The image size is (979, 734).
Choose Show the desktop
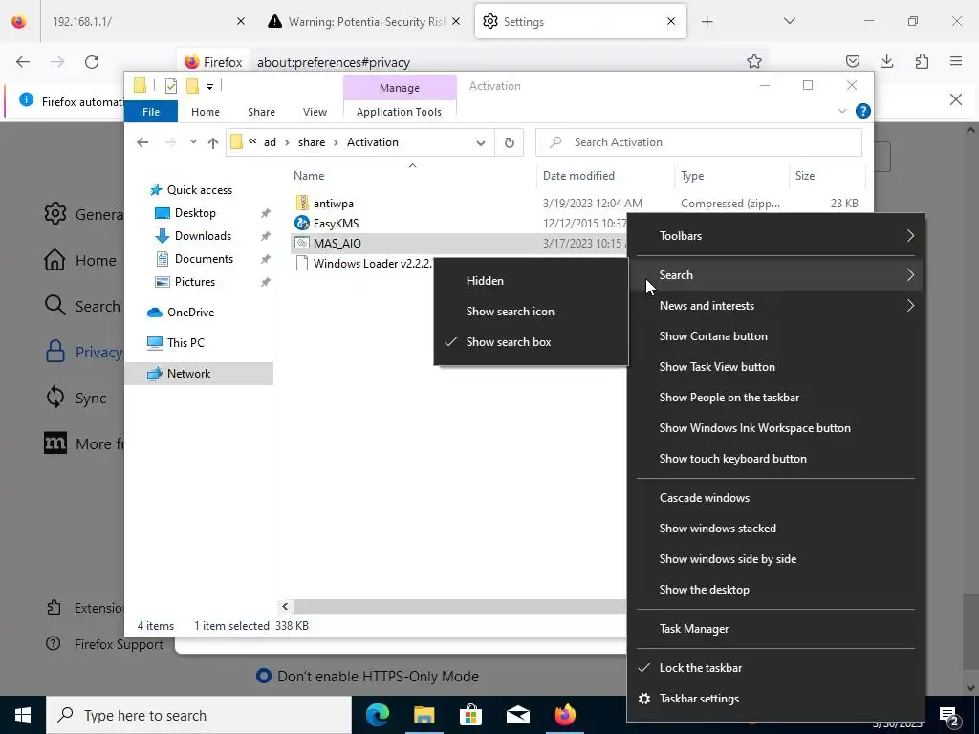tap(775, 590)
